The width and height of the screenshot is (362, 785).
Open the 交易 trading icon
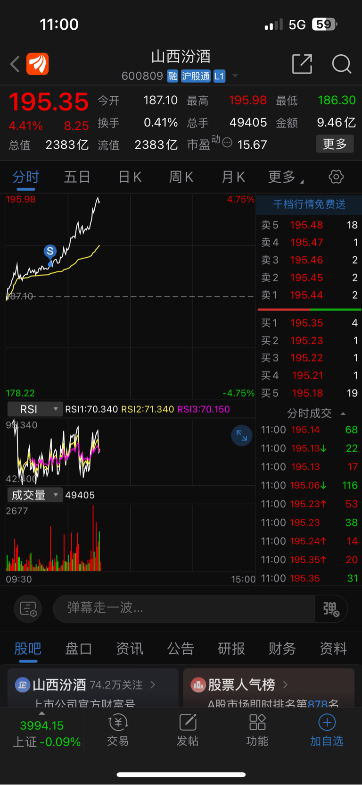click(x=118, y=730)
